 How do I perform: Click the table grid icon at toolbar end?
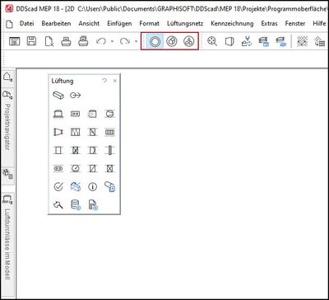(x=320, y=41)
